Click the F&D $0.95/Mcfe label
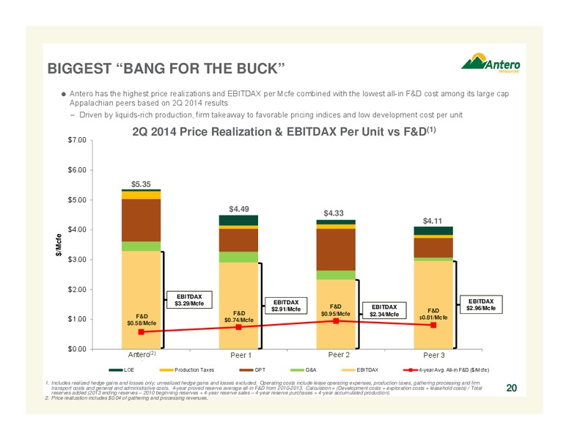This screenshot has height=440, width=569. pyautogui.click(x=336, y=310)
